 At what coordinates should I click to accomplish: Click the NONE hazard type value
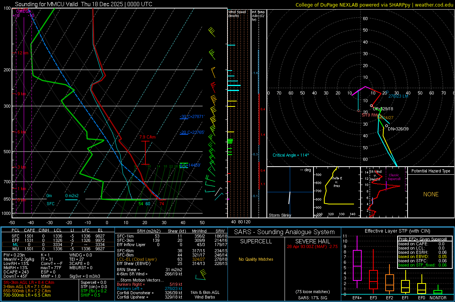coord(431,194)
